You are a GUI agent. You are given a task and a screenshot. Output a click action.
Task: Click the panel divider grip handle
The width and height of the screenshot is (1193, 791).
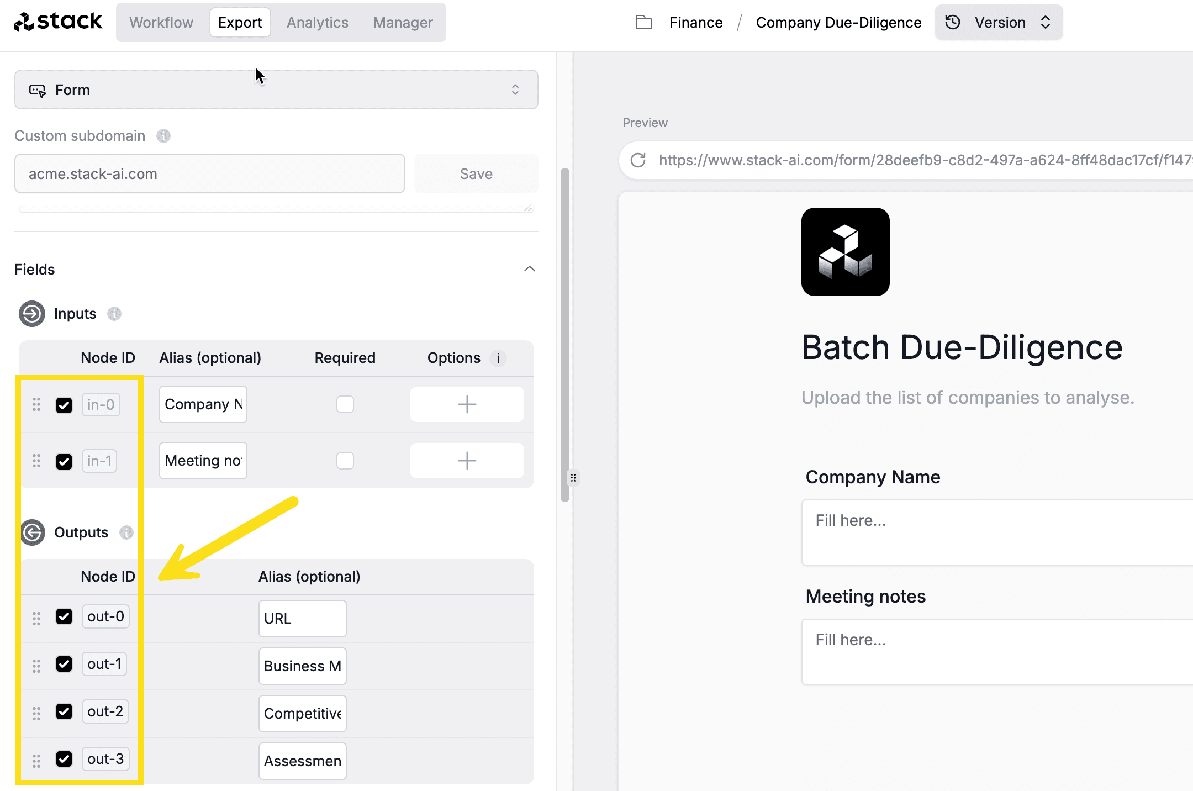click(x=573, y=478)
